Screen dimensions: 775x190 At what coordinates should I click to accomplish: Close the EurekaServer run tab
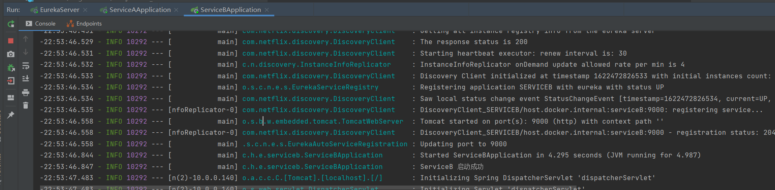[85, 10]
